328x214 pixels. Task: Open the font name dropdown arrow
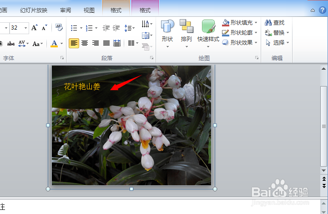(6, 28)
